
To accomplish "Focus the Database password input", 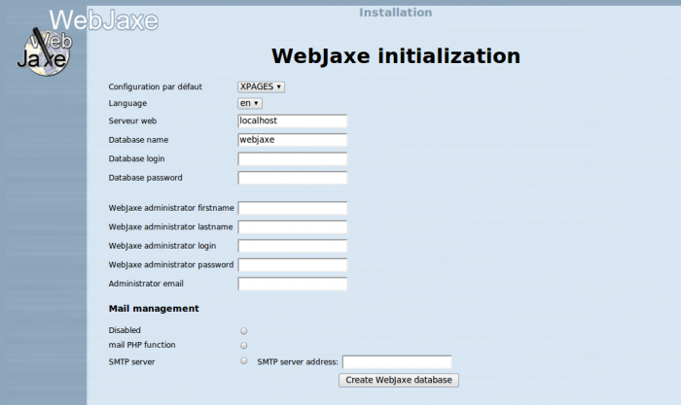I will point(292,178).
